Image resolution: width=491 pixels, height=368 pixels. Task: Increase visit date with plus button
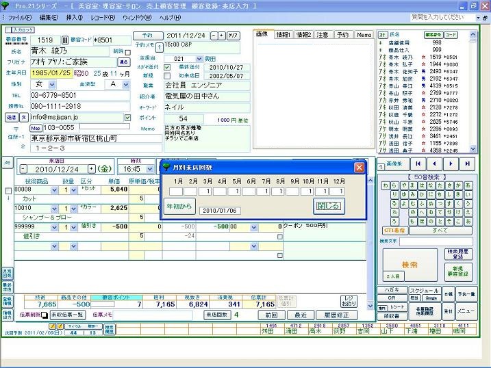point(91,169)
